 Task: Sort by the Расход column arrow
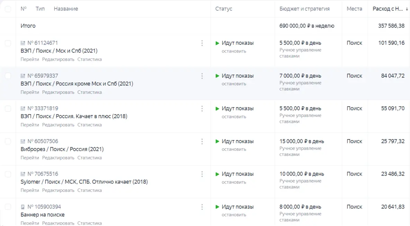407,9
